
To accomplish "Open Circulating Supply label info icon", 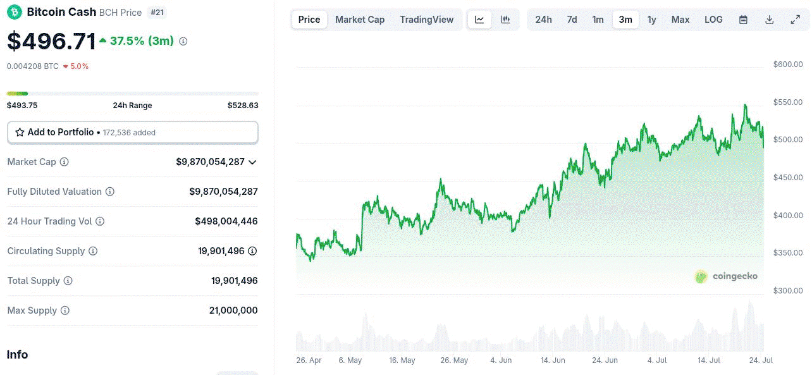I will 93,251.
